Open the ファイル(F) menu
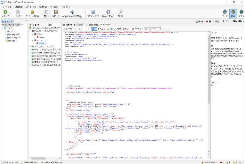The width and height of the screenshot is (245, 164). [x=7, y=7]
